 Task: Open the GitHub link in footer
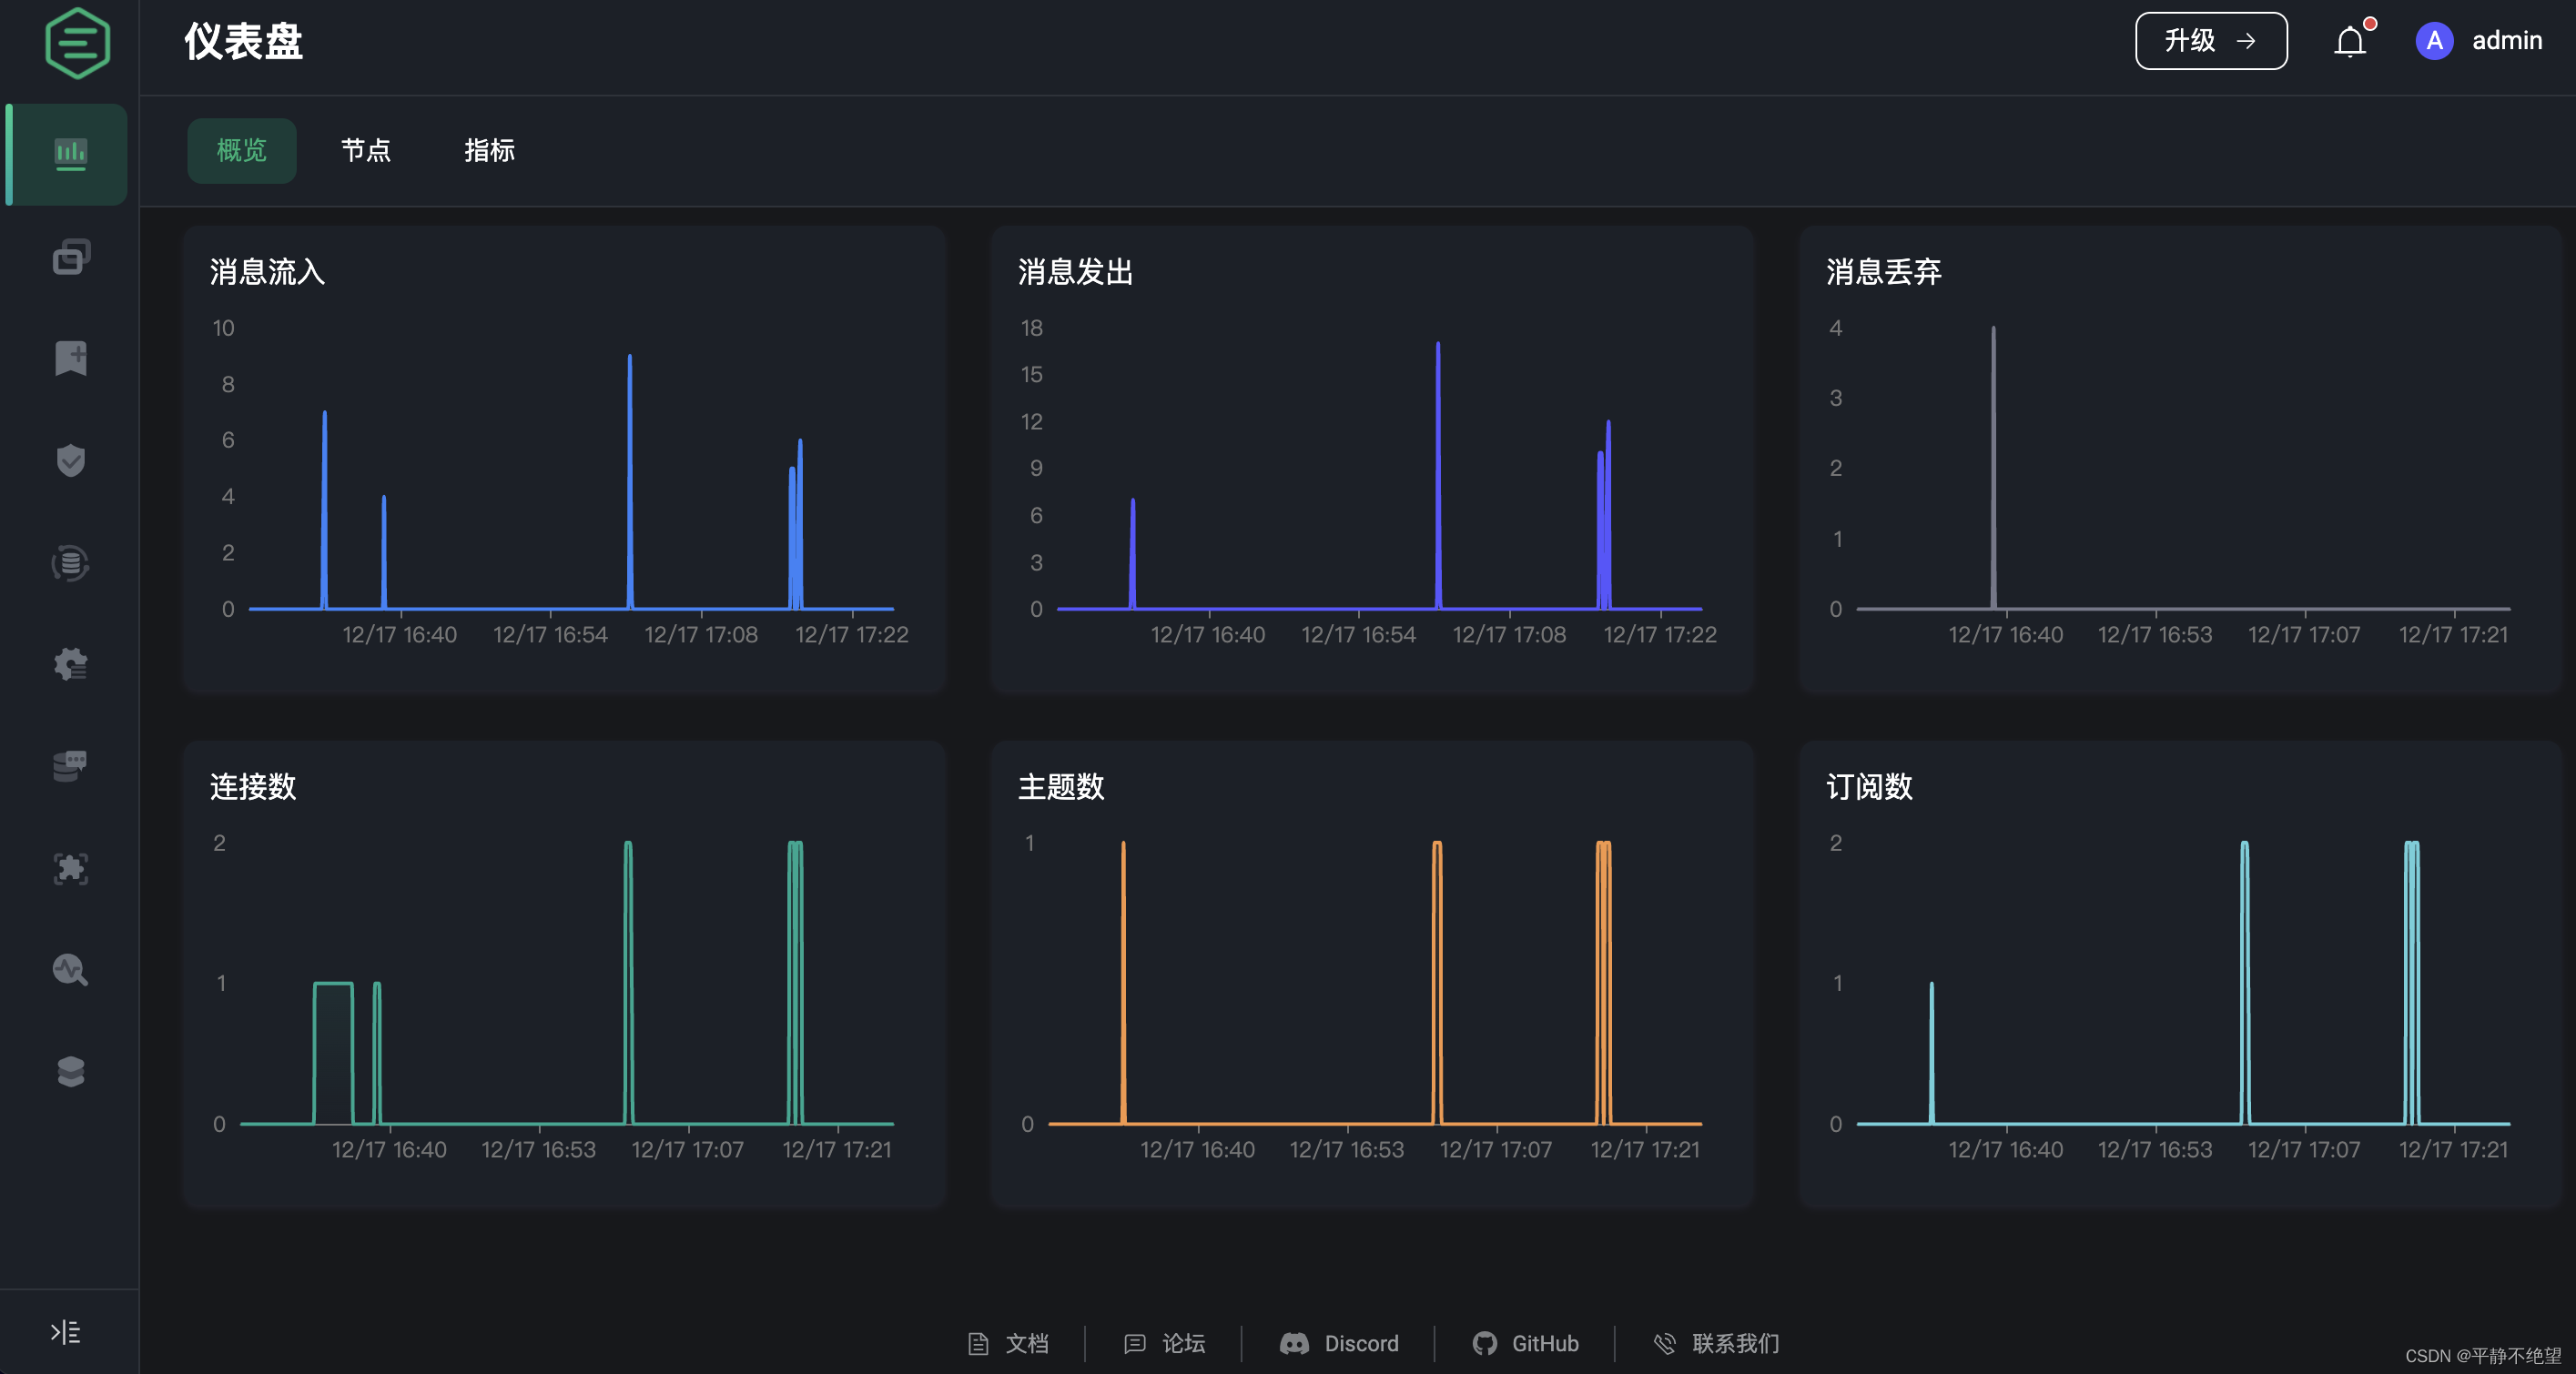tap(1525, 1344)
